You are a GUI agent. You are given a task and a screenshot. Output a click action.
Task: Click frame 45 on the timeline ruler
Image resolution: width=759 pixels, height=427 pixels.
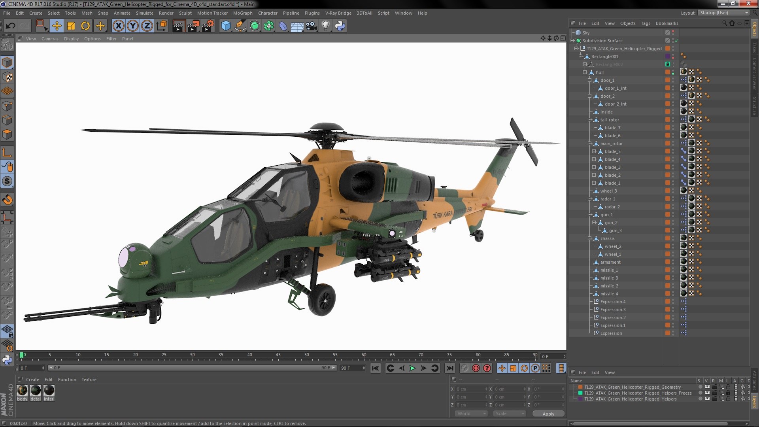tap(278, 355)
